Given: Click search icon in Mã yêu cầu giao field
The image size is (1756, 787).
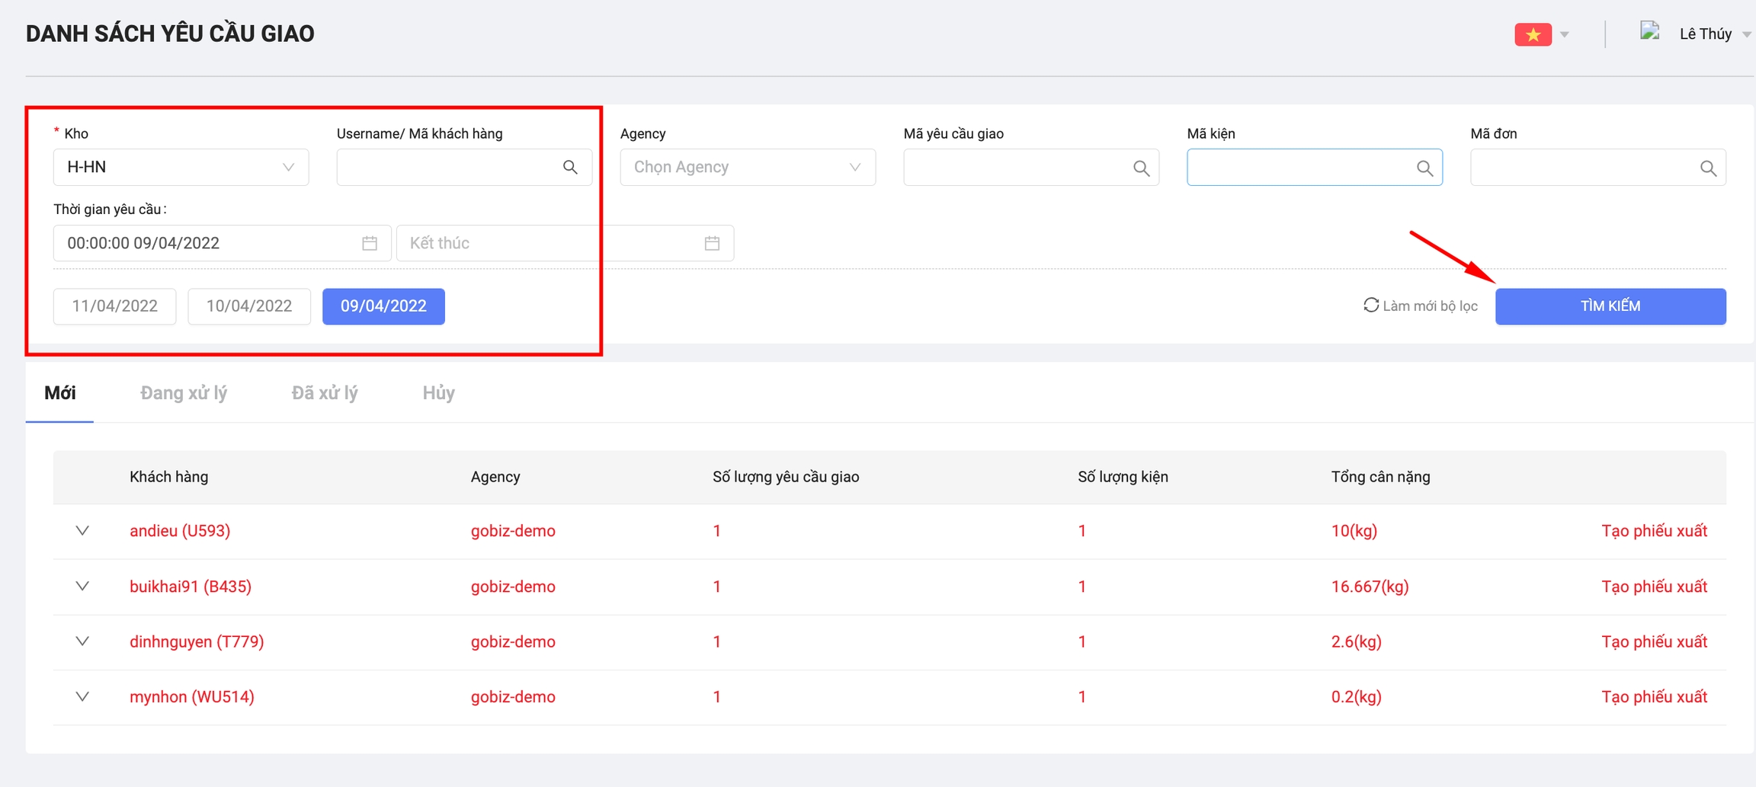Looking at the screenshot, I should [1141, 168].
